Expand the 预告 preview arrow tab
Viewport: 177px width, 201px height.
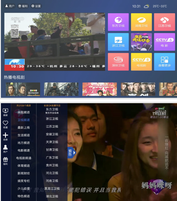point(72,153)
